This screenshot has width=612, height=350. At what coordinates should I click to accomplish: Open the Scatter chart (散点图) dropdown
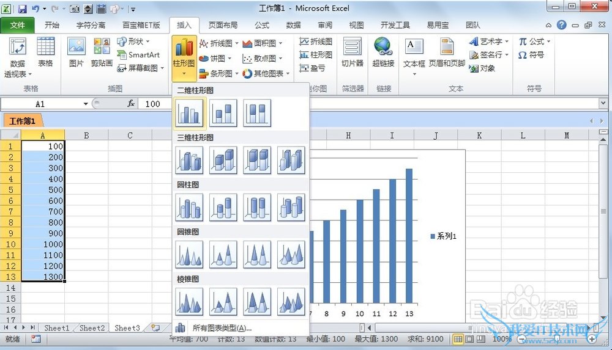[x=263, y=59]
